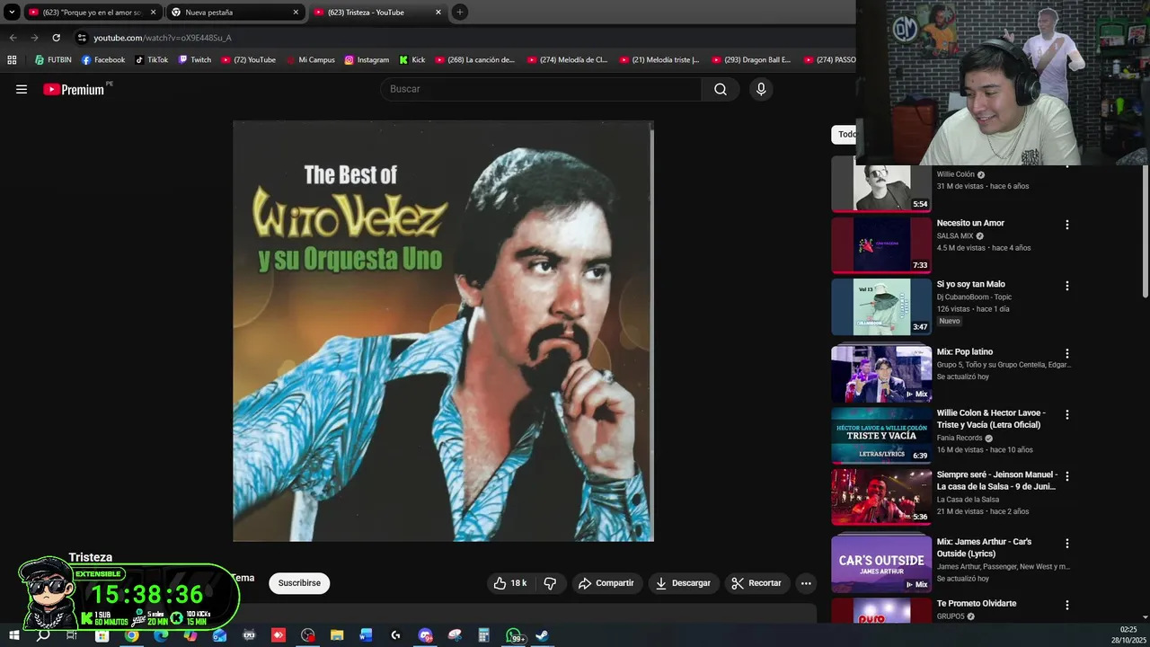Open options for Siempre seré video
This screenshot has width=1150, height=647.
[x=1067, y=476]
